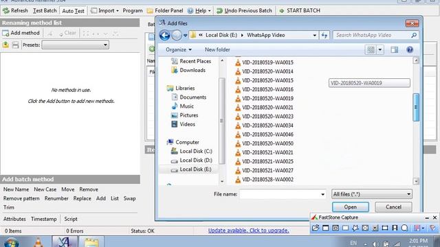Open the Program menu
The width and height of the screenshot is (440, 247).
tap(133, 11)
